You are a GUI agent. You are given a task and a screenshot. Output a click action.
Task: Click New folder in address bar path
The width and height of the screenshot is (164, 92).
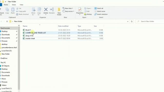(18, 21)
